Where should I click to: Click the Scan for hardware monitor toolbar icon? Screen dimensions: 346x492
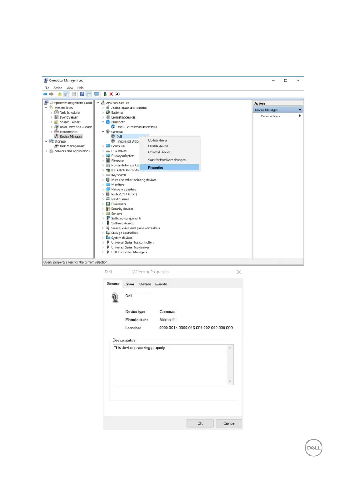click(97, 94)
